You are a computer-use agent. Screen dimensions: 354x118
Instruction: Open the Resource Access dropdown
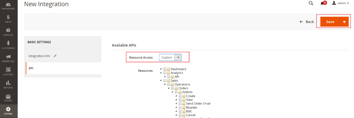coord(170,57)
